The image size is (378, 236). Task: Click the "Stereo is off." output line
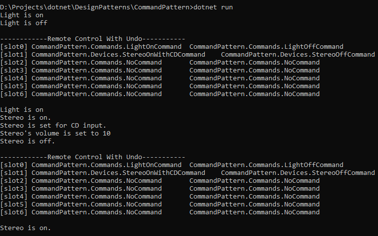[x=28, y=141]
